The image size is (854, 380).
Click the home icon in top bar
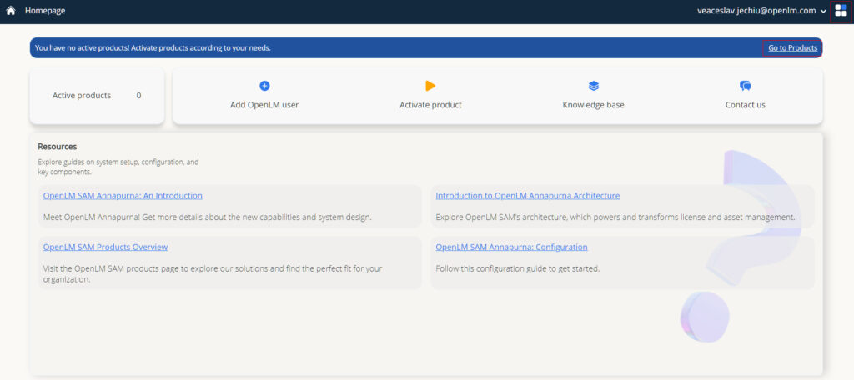(x=11, y=11)
